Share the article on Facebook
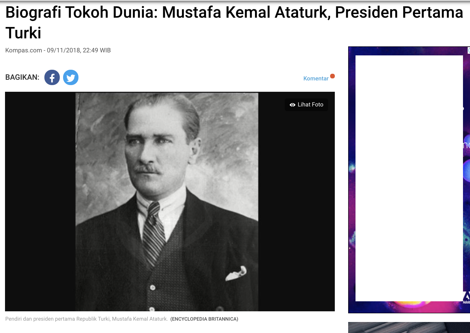 [x=52, y=77]
